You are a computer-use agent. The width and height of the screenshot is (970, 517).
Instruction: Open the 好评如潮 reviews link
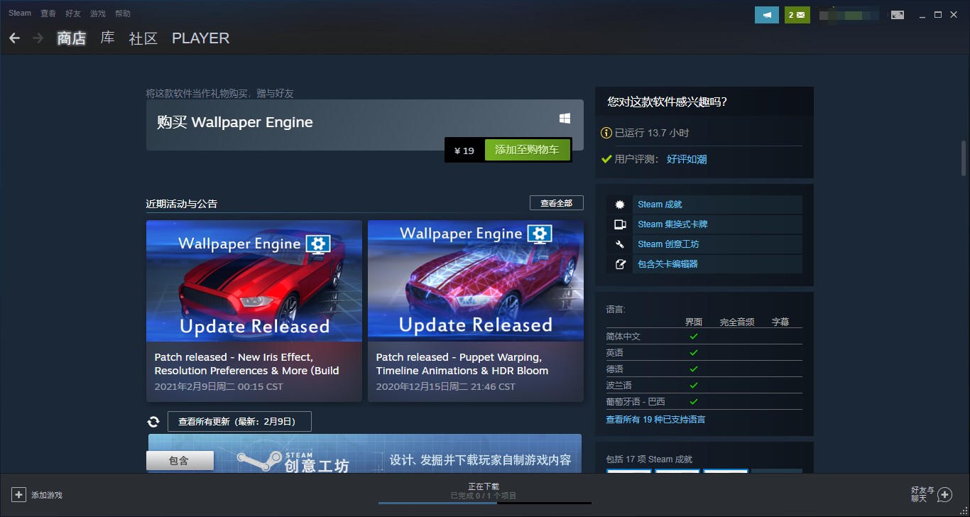pyautogui.click(x=687, y=159)
